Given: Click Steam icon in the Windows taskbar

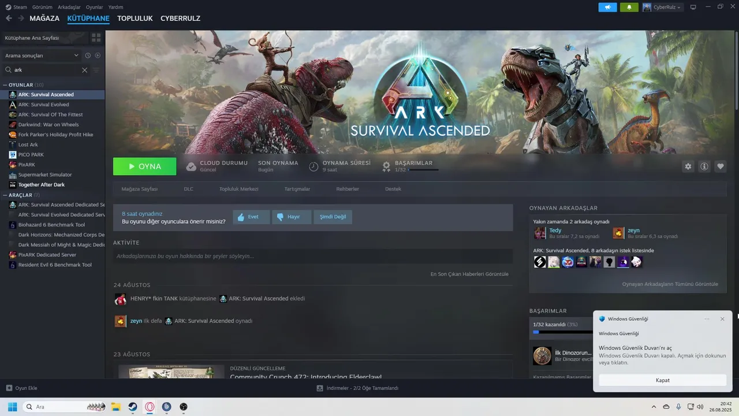Looking at the screenshot, I should coord(132,407).
